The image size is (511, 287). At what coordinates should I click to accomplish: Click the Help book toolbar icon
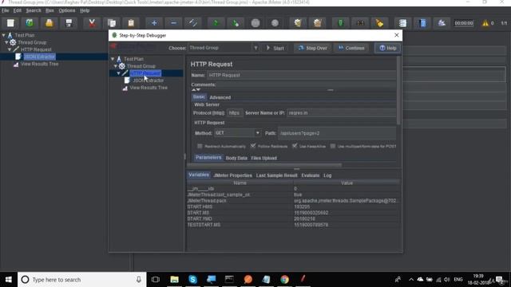pyautogui.click(x=422, y=23)
